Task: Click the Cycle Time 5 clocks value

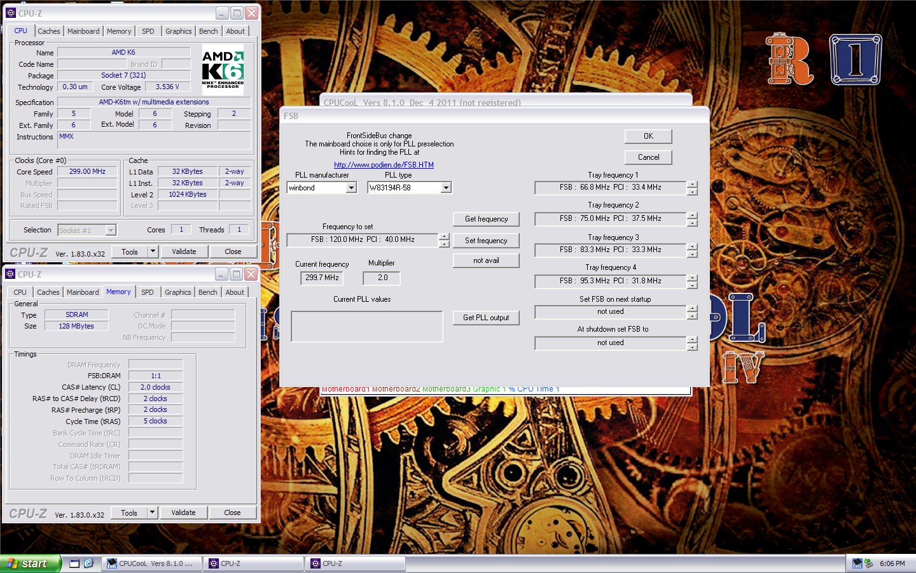Action: tap(155, 421)
